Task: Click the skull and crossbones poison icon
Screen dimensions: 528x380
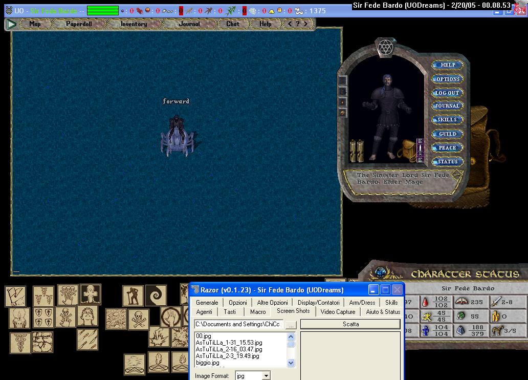Action: 139,319
